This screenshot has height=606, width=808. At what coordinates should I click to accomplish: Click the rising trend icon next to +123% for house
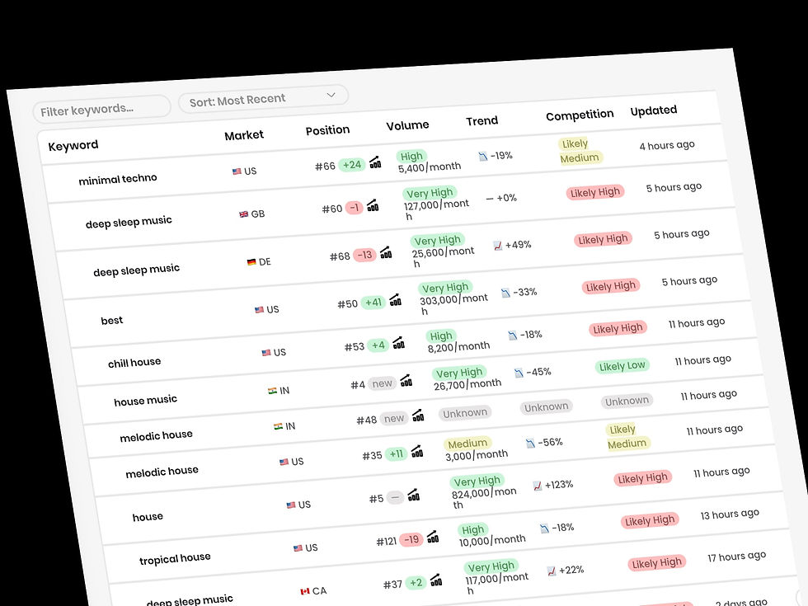point(538,485)
